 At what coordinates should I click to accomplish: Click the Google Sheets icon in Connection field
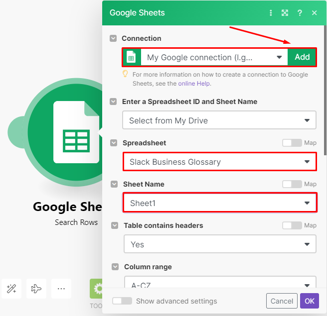[132, 57]
